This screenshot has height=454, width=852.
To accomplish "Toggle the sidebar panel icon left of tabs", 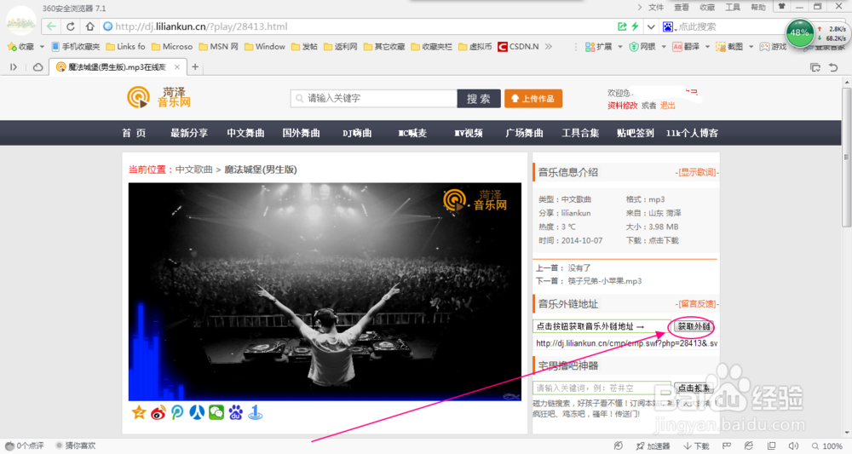I will (14, 67).
